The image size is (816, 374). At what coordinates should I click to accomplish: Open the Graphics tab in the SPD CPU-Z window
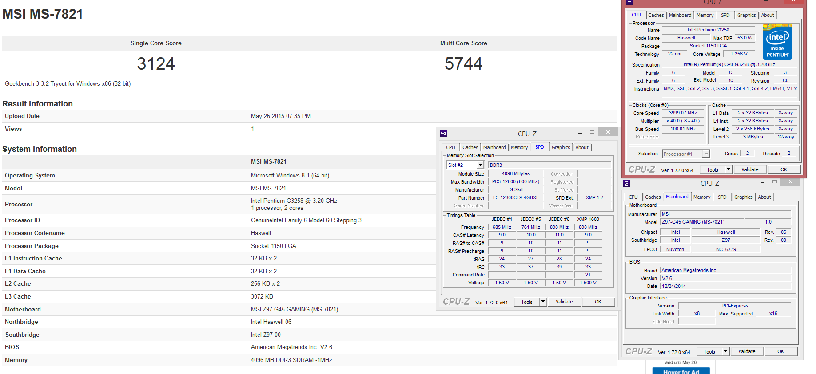pyautogui.click(x=561, y=147)
